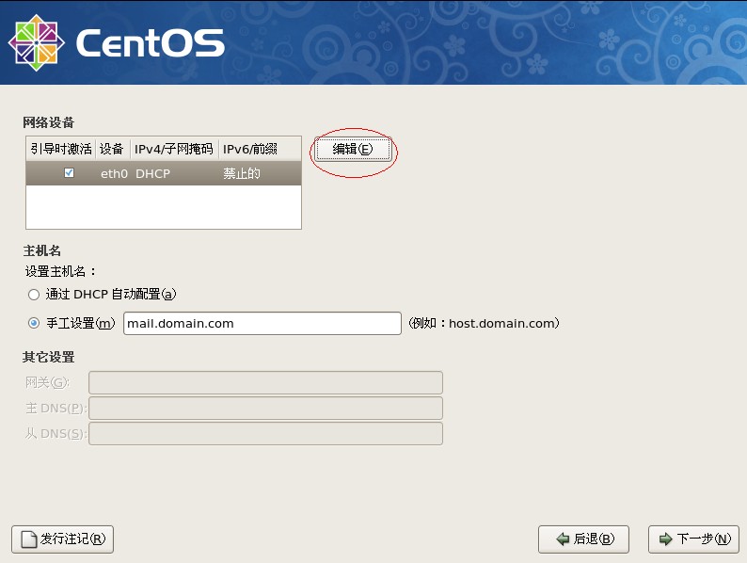Screen dimensions: 747x563
Task: Click the CentOS pinwheel logo icon
Action: 36,42
